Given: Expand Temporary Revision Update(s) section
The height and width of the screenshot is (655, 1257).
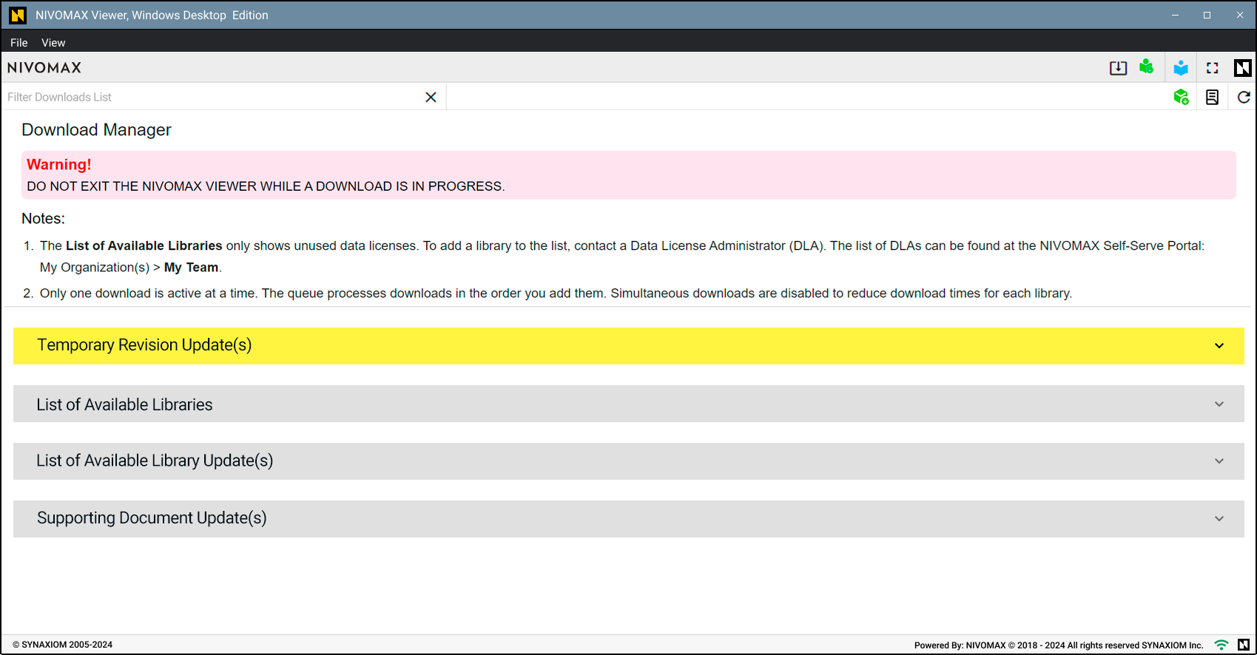Looking at the screenshot, I should click(x=629, y=346).
